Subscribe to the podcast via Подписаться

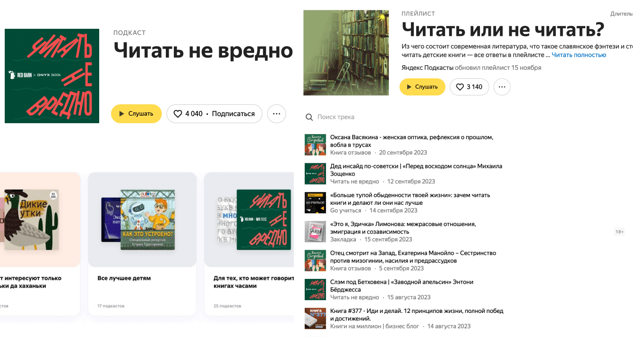[233, 114]
